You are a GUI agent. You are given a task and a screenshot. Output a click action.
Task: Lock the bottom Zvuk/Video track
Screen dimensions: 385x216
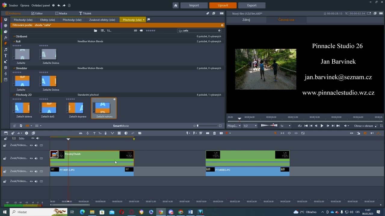click(5, 181)
